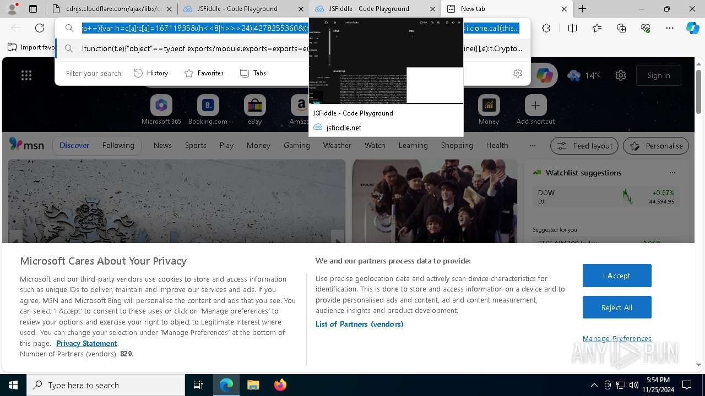The width and height of the screenshot is (705, 396).
Task: Open the Extensions icon
Action: 546,28
